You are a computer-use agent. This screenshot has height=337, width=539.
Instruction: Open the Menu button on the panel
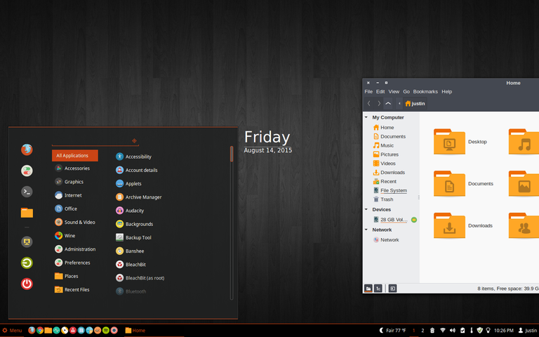12,331
